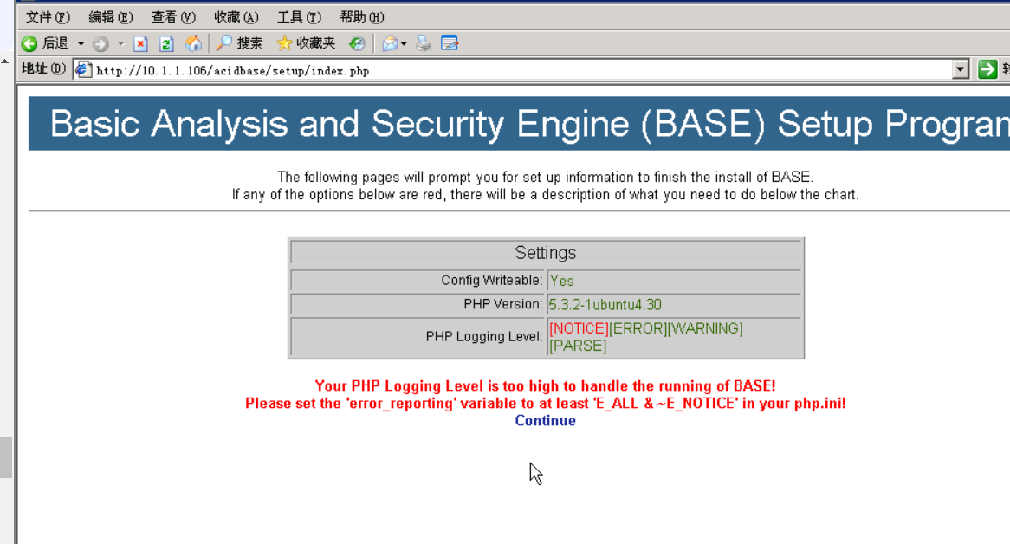Click the Print icon
The image size is (1010, 544).
click(424, 44)
